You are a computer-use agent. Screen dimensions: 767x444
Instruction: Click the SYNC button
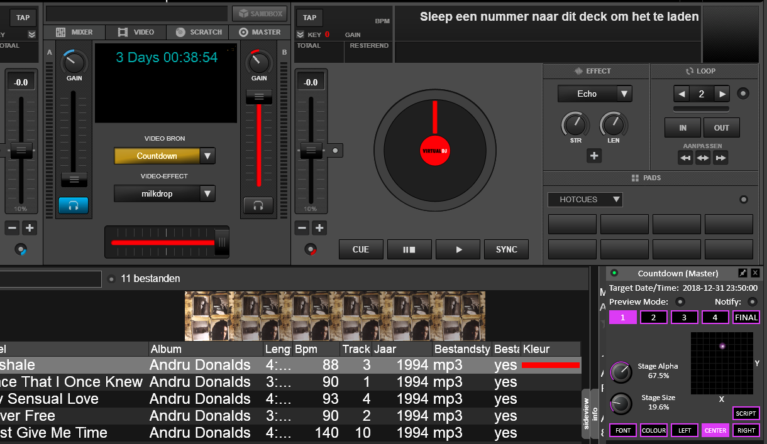[x=507, y=249]
